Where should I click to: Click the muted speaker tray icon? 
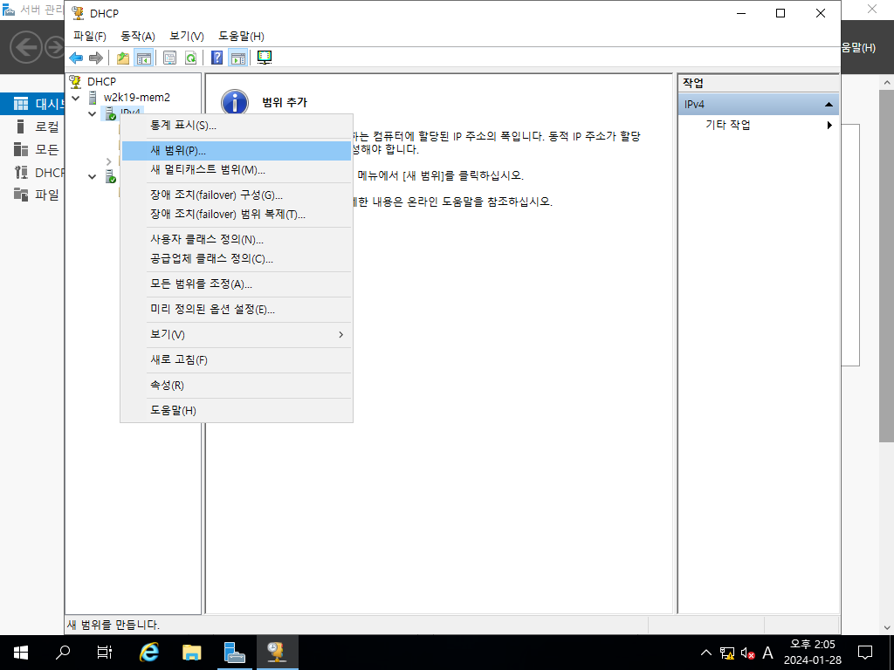[x=747, y=653]
